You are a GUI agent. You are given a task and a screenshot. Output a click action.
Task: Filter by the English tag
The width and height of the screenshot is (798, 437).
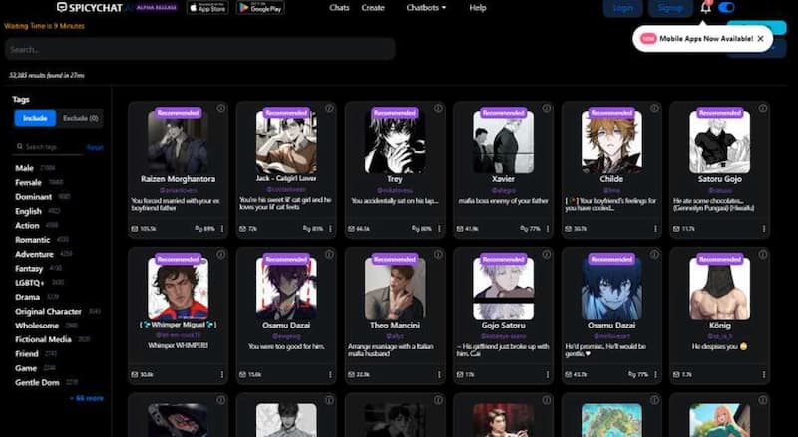click(x=28, y=211)
